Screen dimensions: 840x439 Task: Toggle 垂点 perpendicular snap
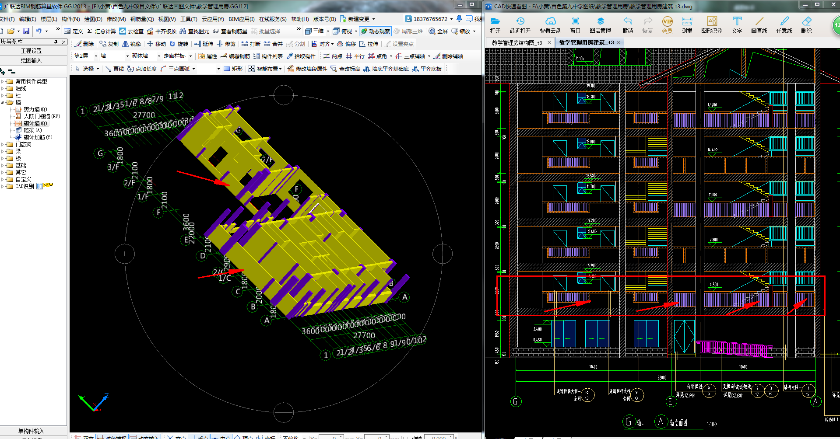(199, 437)
